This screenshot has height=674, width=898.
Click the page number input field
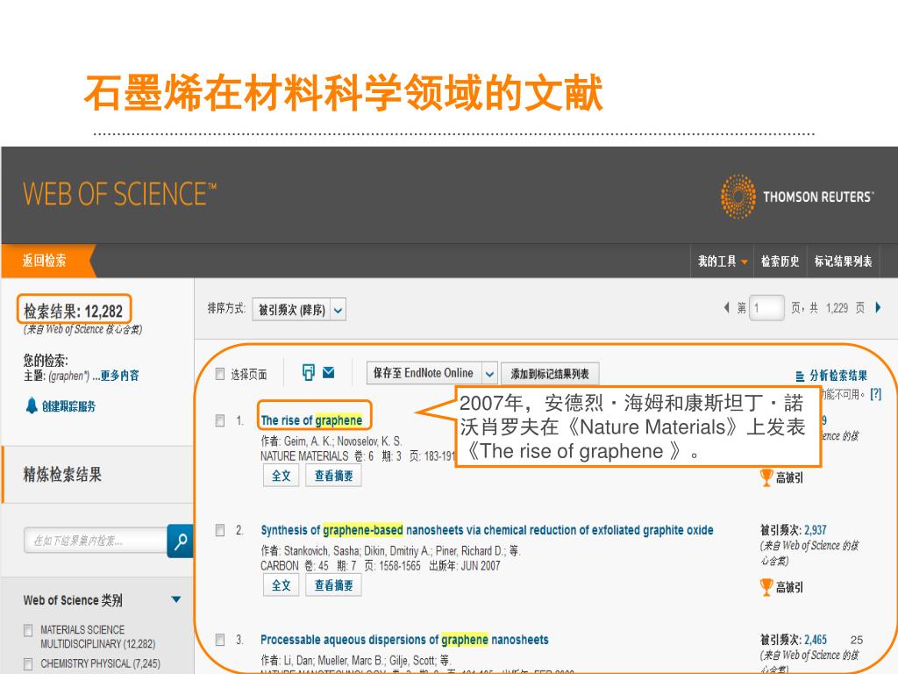tap(766, 308)
